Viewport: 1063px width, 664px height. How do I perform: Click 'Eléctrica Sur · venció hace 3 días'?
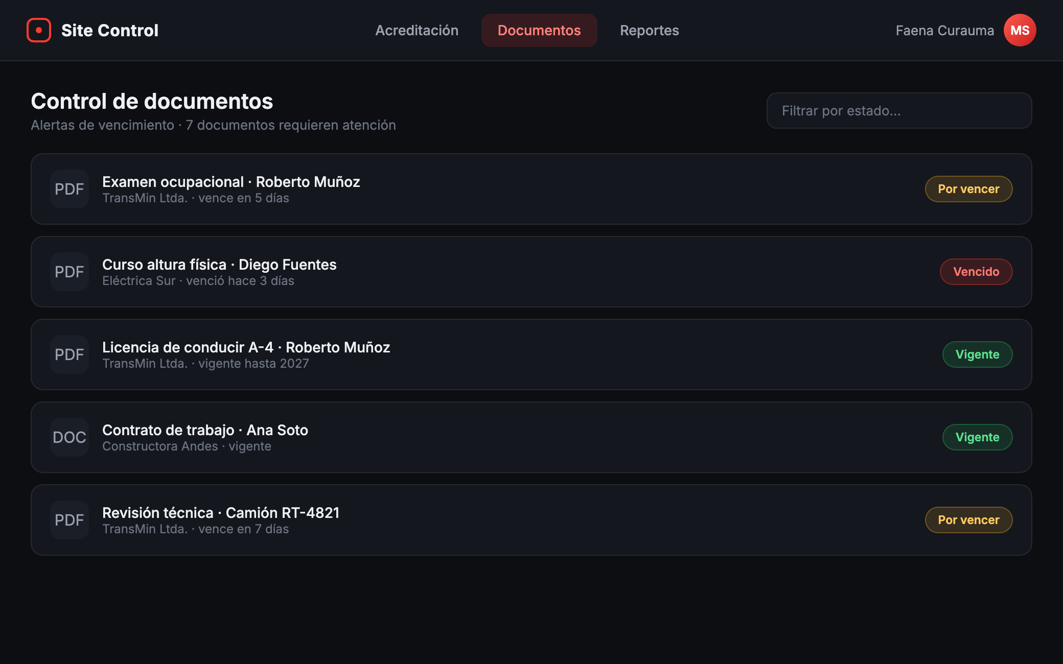198,281
